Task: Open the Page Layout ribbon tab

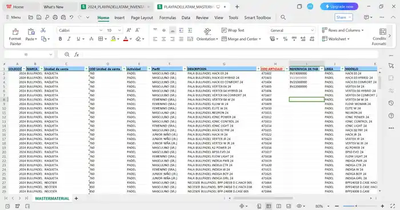Action: pyautogui.click(x=142, y=18)
